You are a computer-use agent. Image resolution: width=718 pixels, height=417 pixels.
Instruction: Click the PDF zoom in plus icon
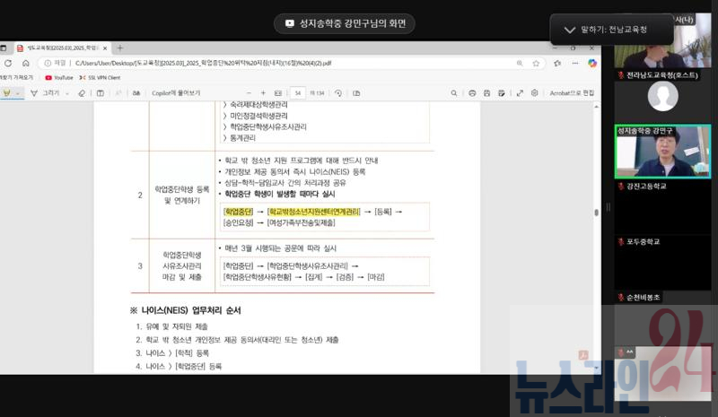(262, 92)
